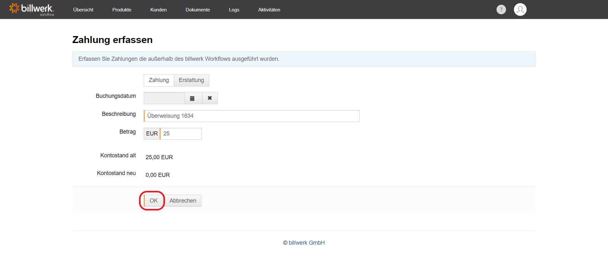Click the info banner about billwerk Workflows
608x276 pixels.
click(304, 59)
